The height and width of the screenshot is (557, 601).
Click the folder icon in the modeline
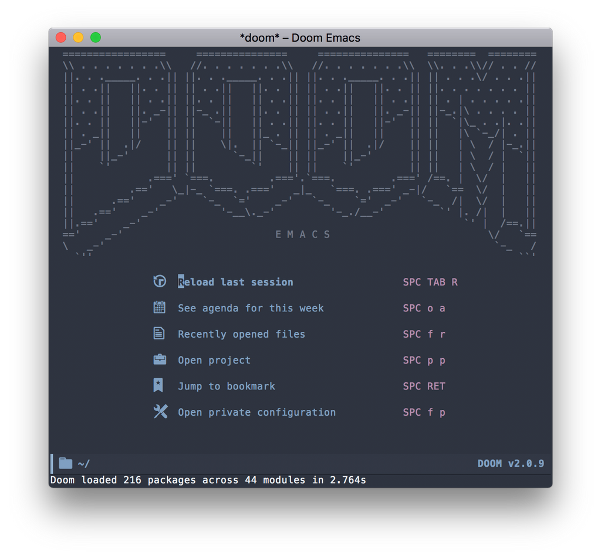tap(66, 463)
